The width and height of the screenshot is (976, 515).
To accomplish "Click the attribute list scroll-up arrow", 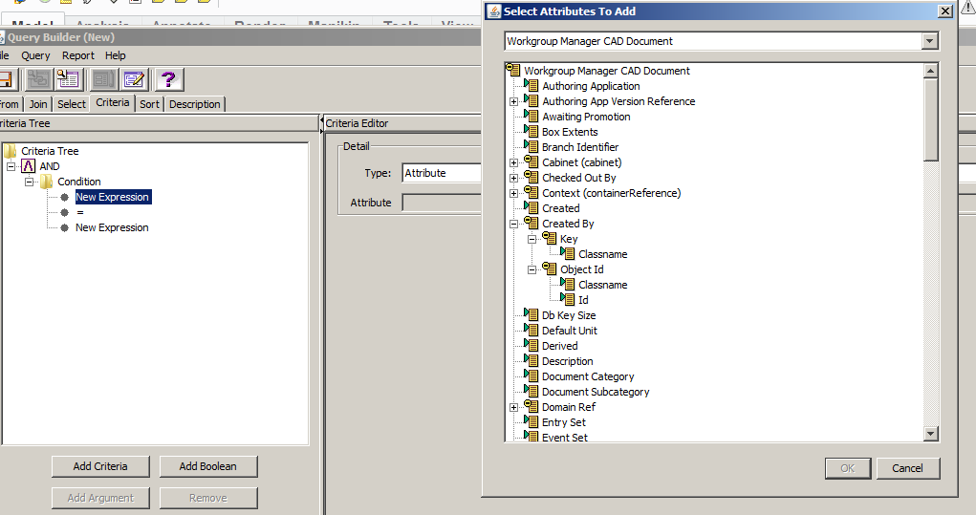I will 930,71.
